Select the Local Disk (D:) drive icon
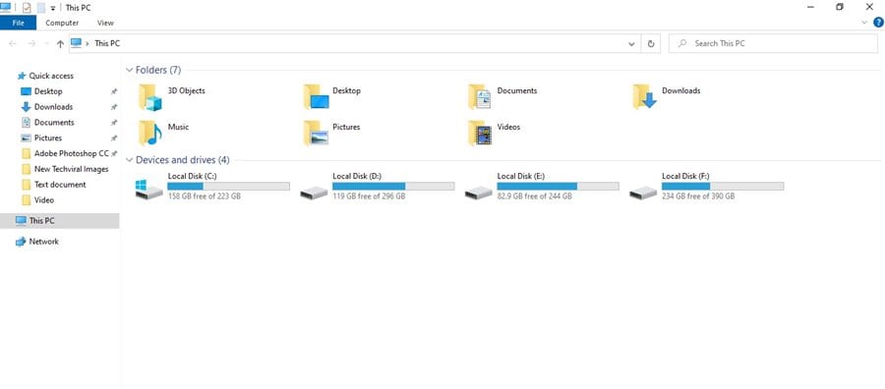885x389 pixels. coord(314,193)
